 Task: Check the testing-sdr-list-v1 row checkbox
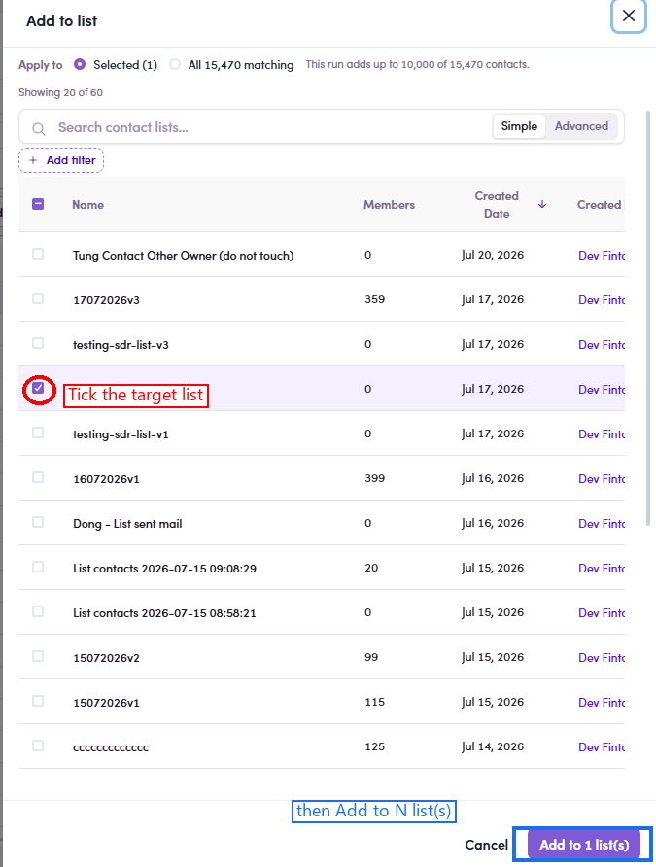(38, 433)
